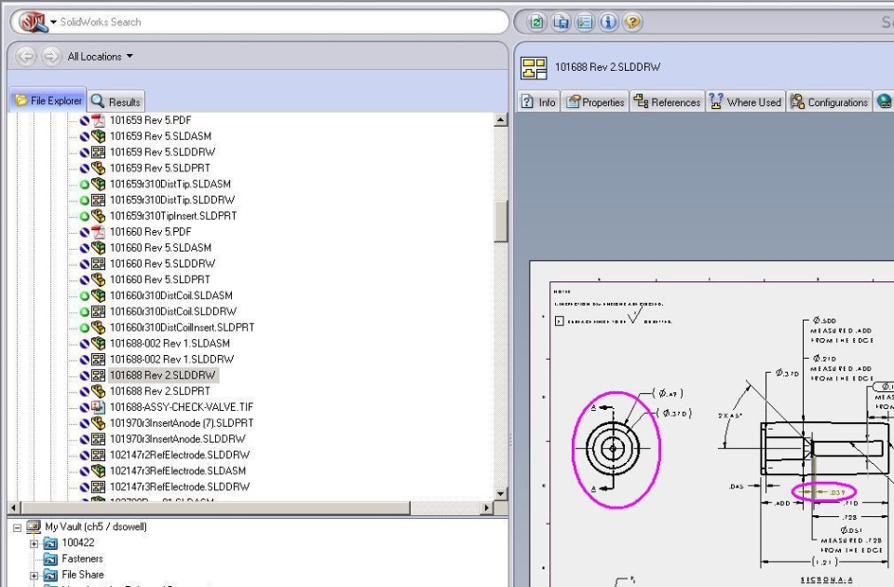Select file 101660r310DistCoil.SLDDRW

[x=173, y=312]
